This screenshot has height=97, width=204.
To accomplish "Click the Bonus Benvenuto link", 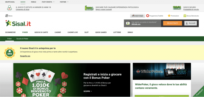I will tap(193, 16).
